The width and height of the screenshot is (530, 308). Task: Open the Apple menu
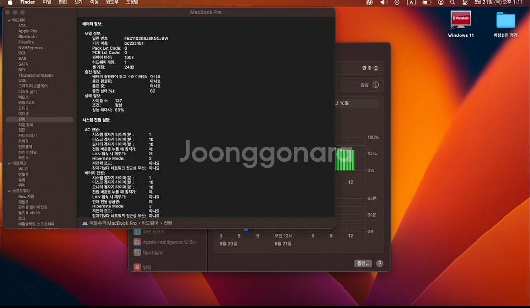(10, 2)
